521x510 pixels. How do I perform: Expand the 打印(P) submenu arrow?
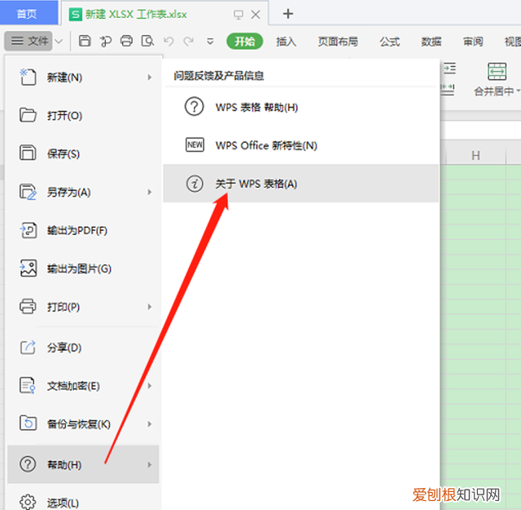pos(150,307)
